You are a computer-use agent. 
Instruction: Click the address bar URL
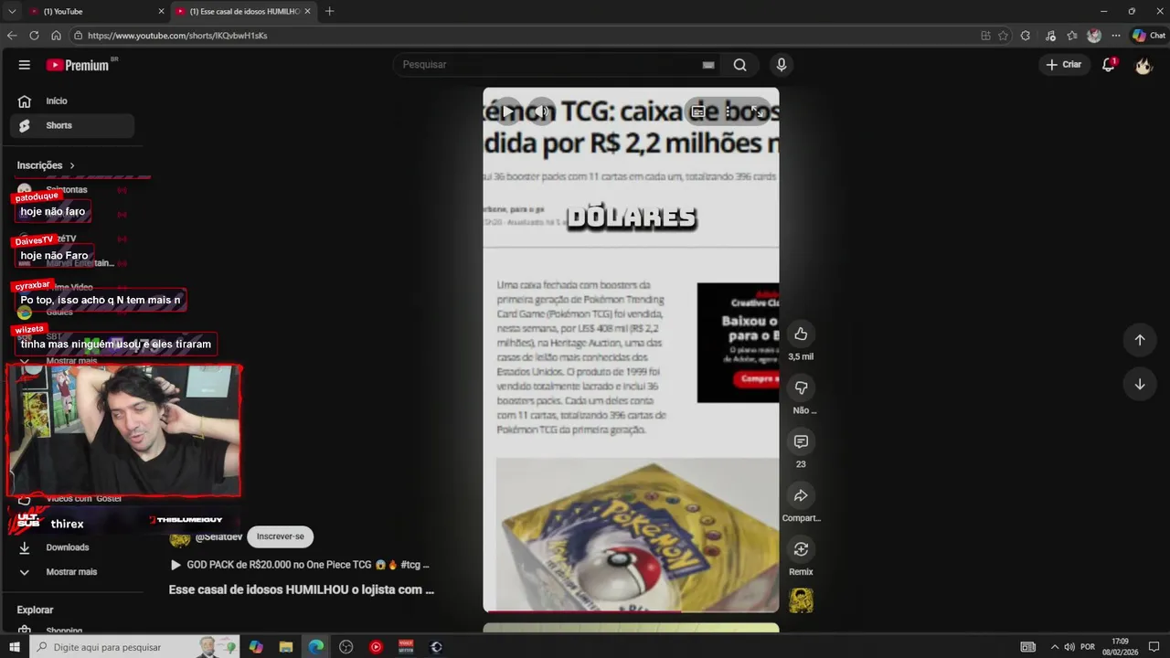click(x=178, y=36)
